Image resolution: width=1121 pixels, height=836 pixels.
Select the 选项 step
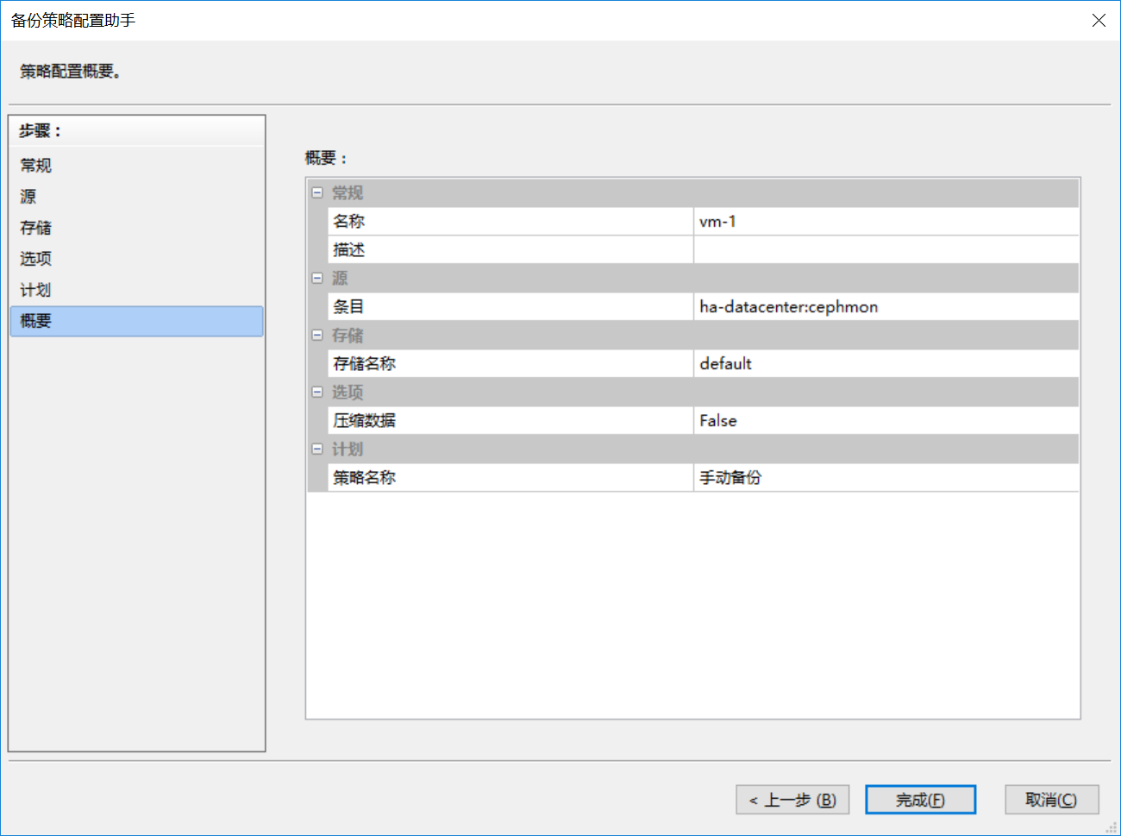pyautogui.click(x=36, y=259)
